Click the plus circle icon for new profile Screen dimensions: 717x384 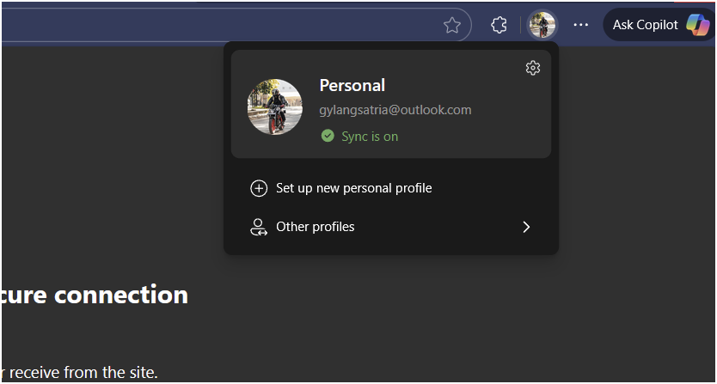click(259, 188)
